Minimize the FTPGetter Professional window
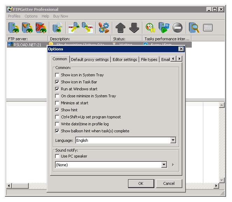 tap(209, 9)
